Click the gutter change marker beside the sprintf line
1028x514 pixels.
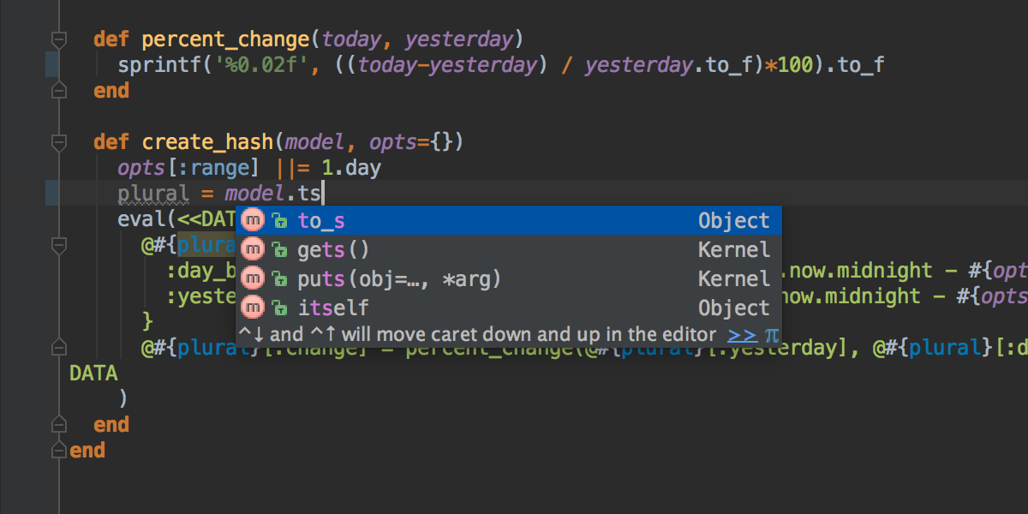pyautogui.click(x=51, y=65)
